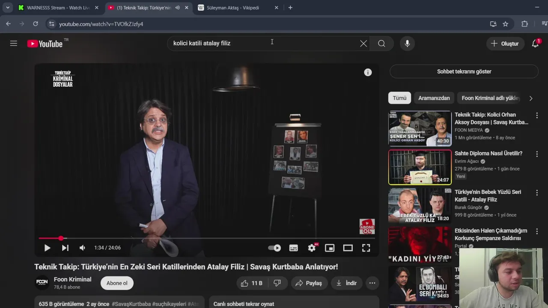Screen dimensions: 548x308
Task: Click Oluştur create button
Action: [x=505, y=44]
